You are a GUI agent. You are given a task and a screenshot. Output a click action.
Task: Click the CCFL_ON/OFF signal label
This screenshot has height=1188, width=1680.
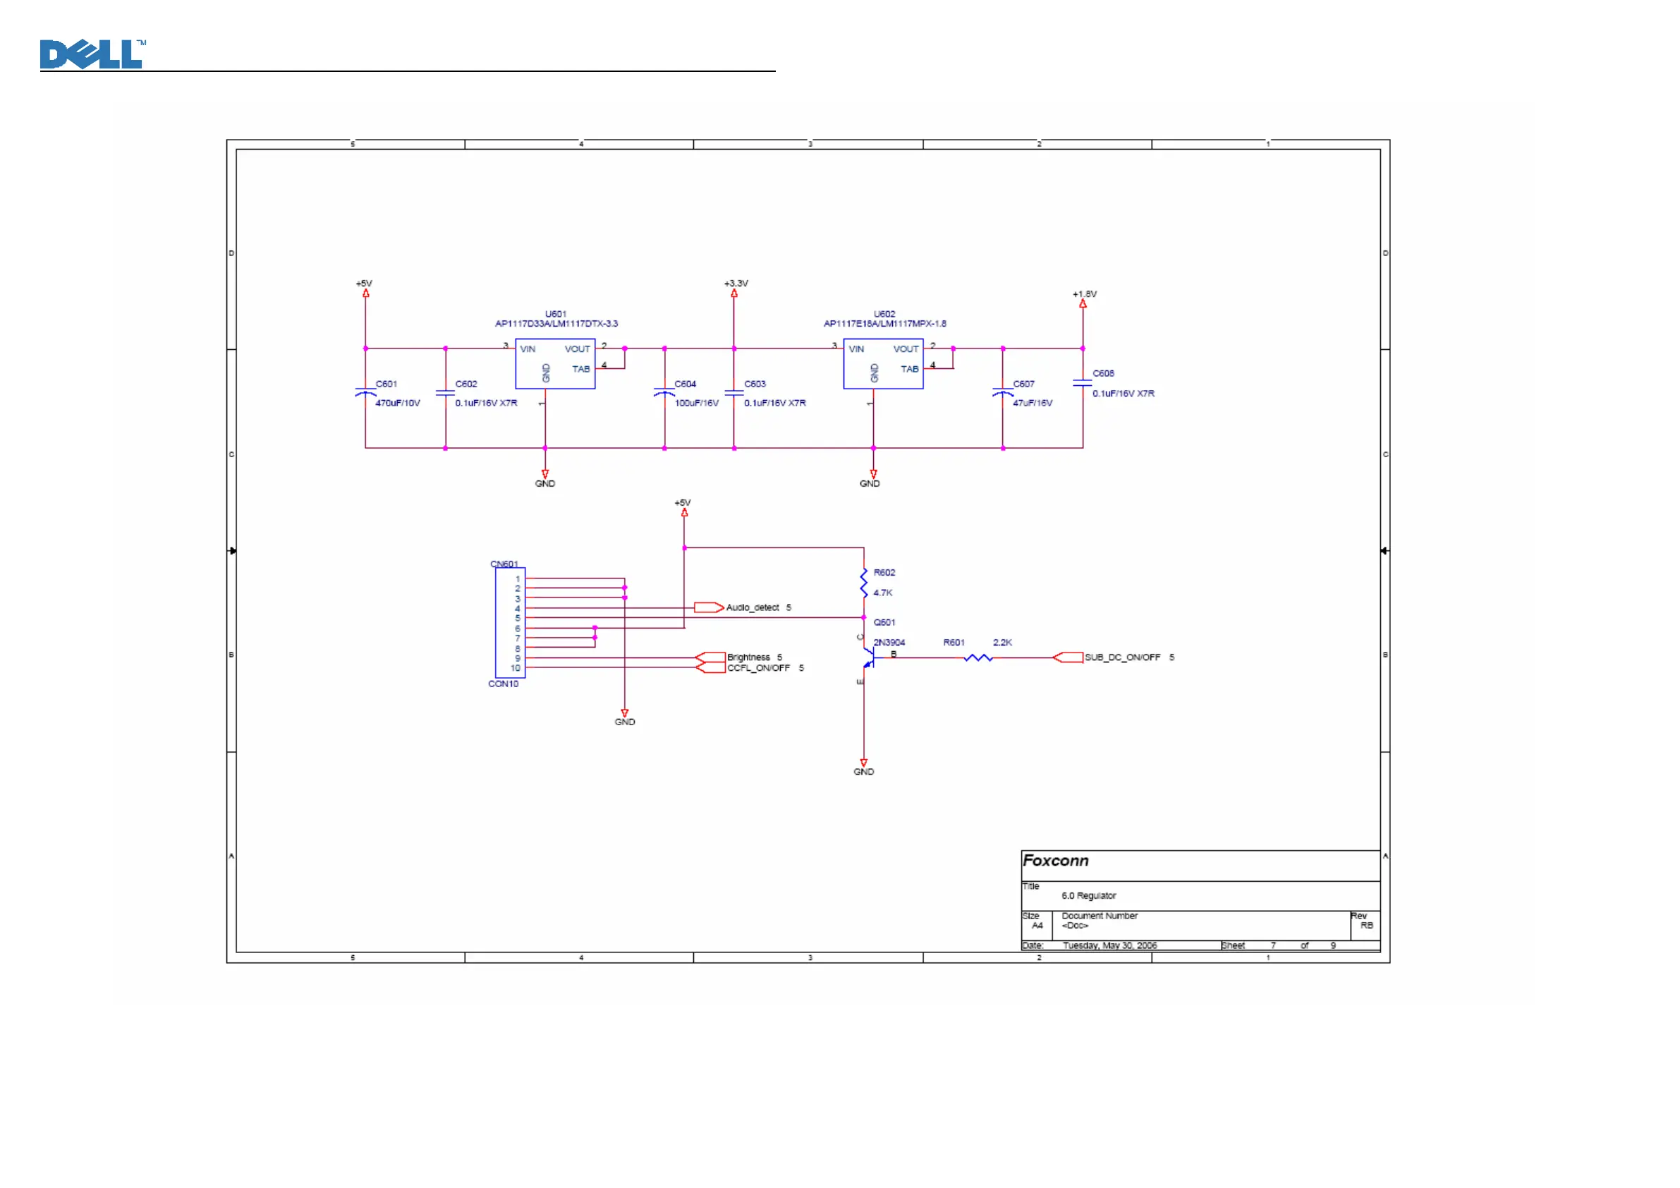pyautogui.click(x=758, y=668)
